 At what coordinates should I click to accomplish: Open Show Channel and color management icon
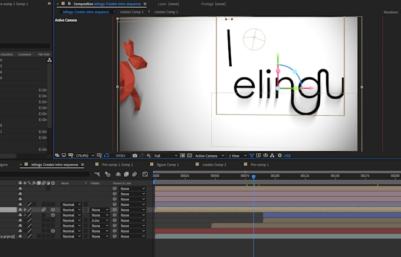tap(149, 155)
